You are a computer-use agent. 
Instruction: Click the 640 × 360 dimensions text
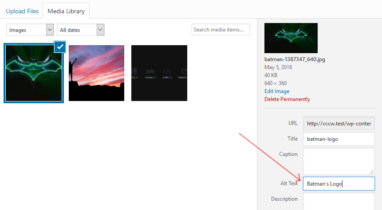[275, 83]
